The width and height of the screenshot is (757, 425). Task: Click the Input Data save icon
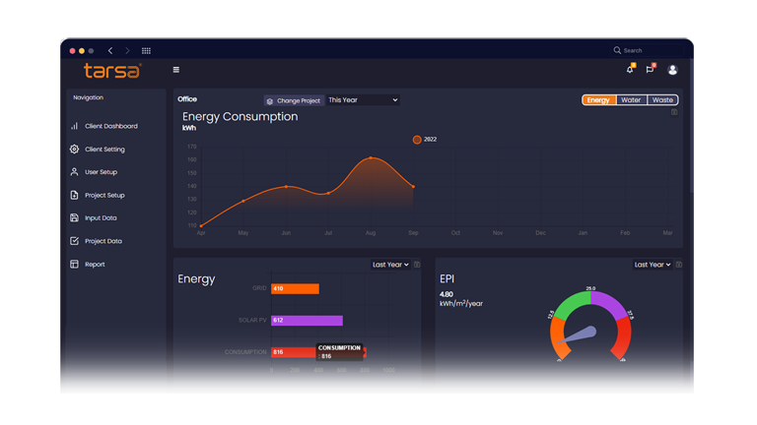pyautogui.click(x=74, y=218)
